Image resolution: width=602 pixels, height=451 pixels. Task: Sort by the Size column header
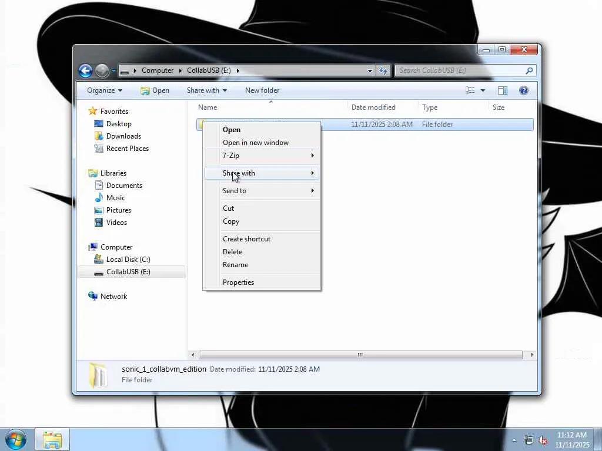tap(499, 107)
